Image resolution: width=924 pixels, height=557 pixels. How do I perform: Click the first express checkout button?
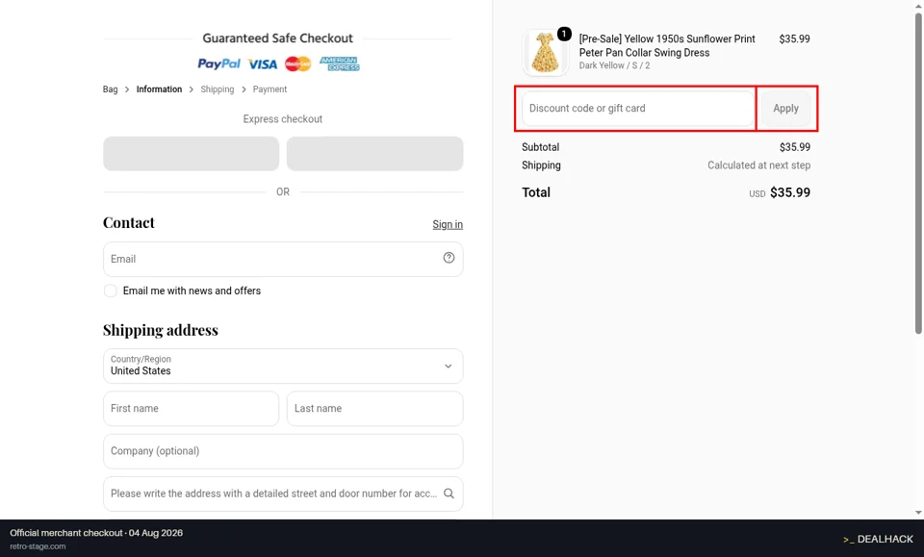tap(191, 154)
